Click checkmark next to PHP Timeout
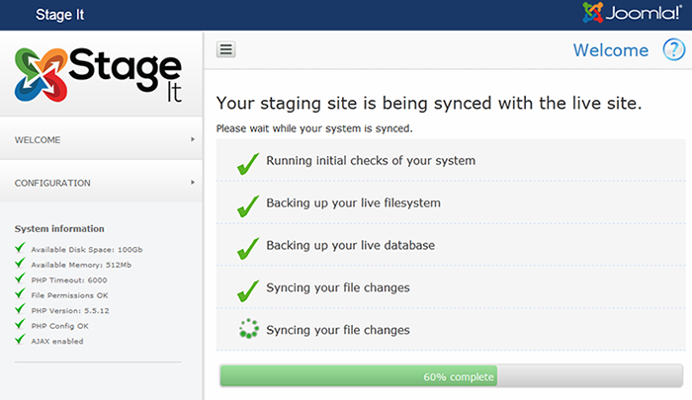Screen dimensions: 692x400 20,278
